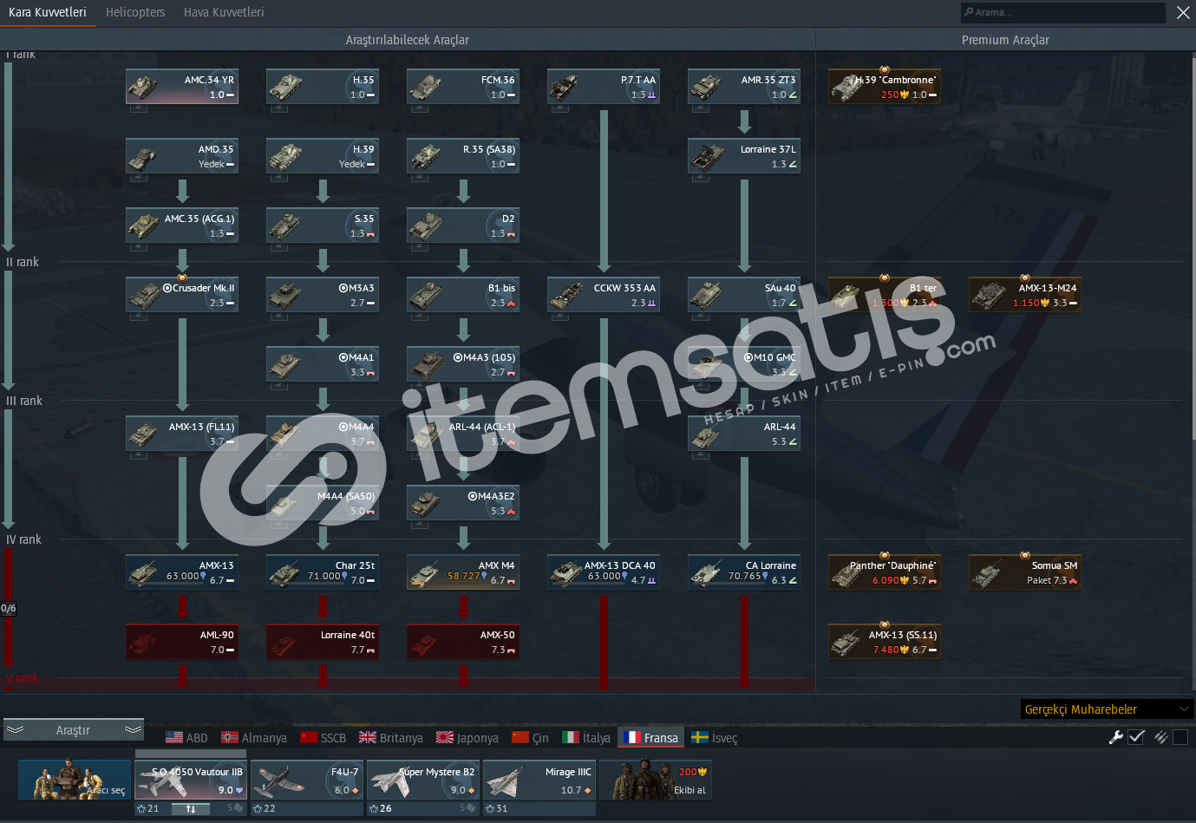Select the AMX-13 (SS.11) premium tank
The image size is (1196, 823).
(x=885, y=642)
